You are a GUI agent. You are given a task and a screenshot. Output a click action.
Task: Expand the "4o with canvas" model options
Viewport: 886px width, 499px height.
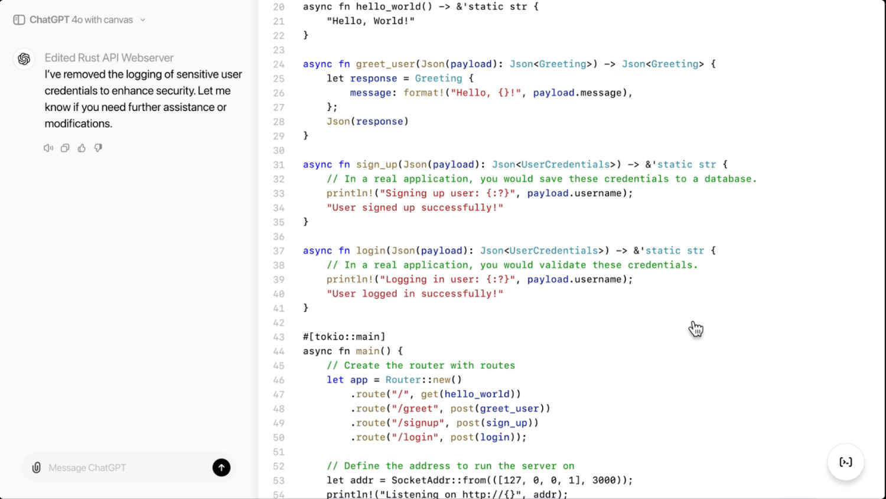coord(142,19)
